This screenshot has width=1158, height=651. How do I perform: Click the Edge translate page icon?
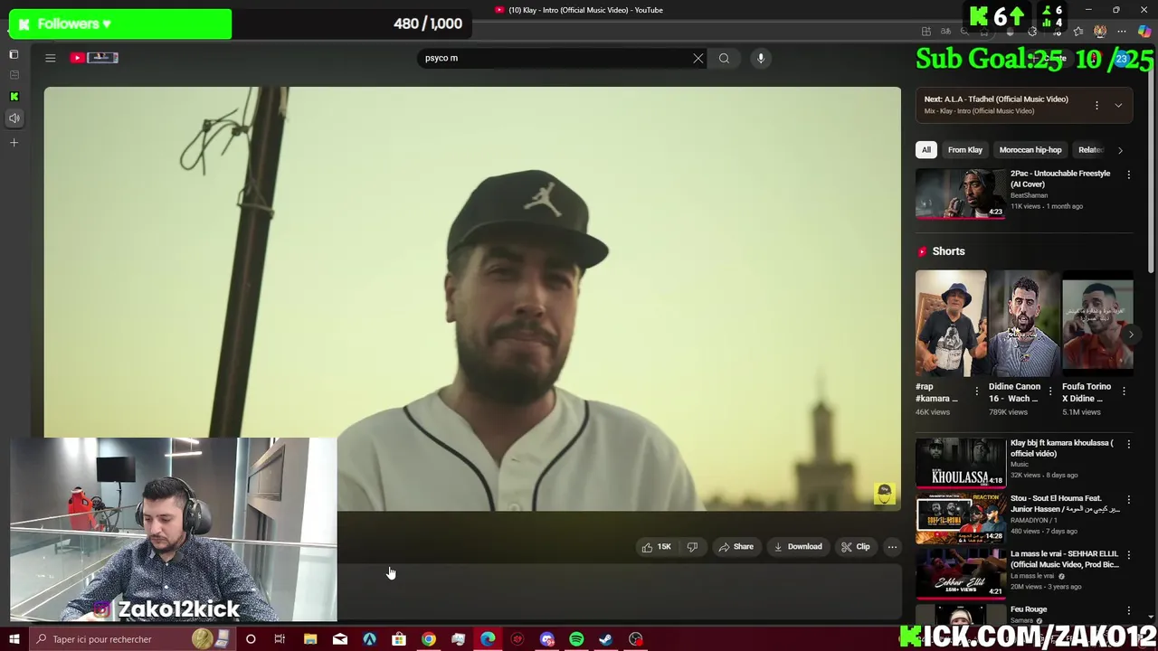pyautogui.click(x=945, y=32)
